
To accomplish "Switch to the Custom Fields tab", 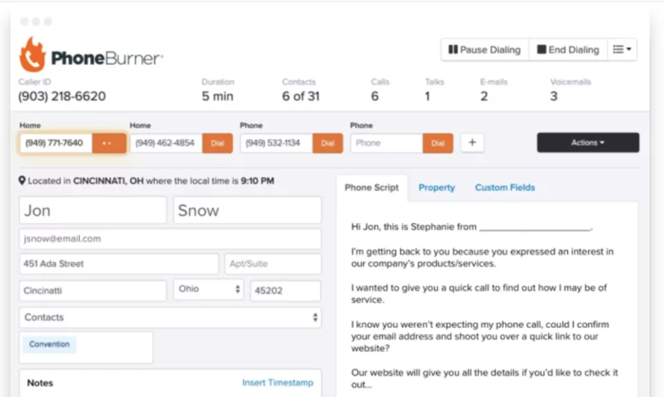I will click(505, 188).
